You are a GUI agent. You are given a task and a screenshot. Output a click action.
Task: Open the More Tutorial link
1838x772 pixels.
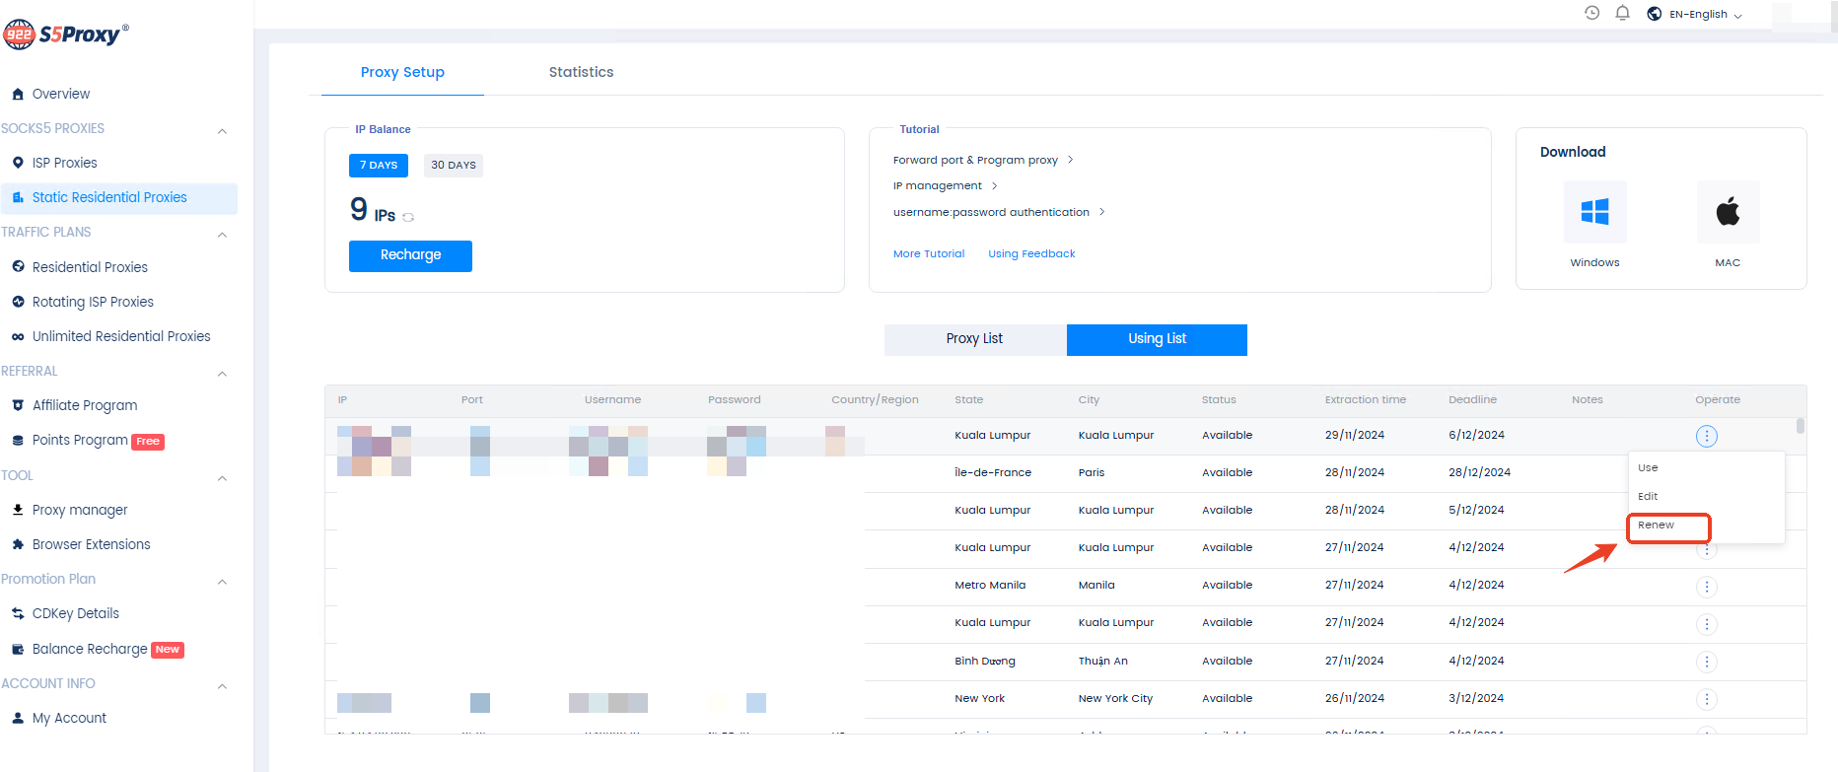pyautogui.click(x=928, y=254)
